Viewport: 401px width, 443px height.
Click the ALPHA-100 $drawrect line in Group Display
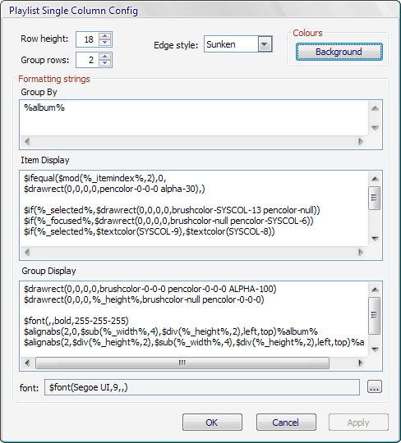pos(150,289)
